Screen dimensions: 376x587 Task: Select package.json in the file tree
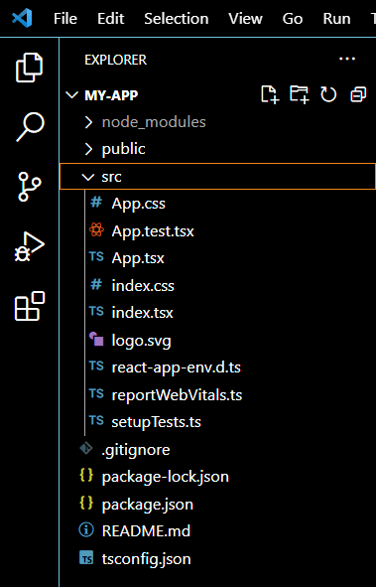[217, 505]
